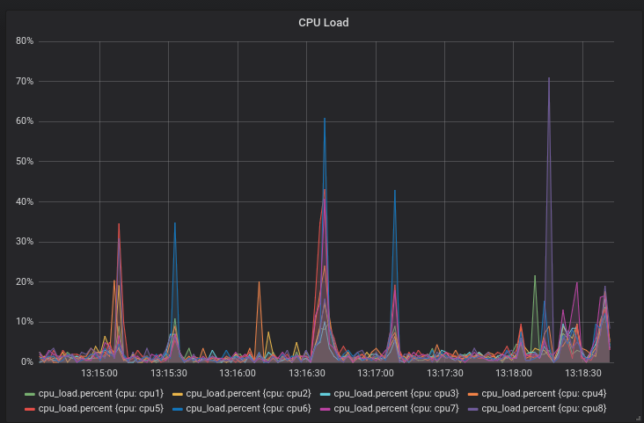Open the magenta cpu7 legend color swatch
The height and width of the screenshot is (423, 644).
coord(326,408)
